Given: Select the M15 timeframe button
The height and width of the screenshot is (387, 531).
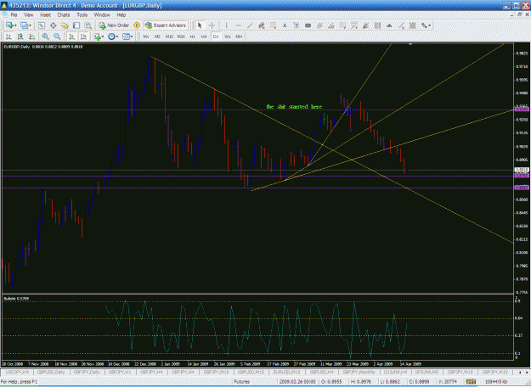Looking at the screenshot, I should (169, 36).
